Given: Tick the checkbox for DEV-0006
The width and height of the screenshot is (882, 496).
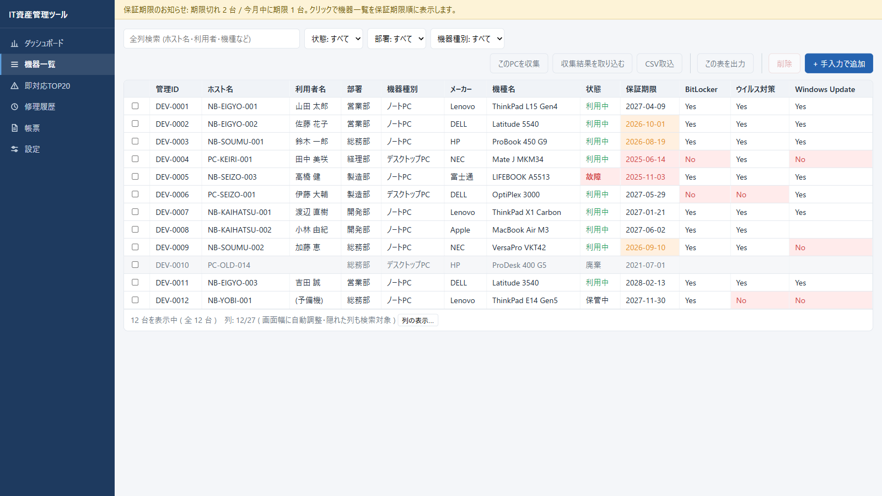Looking at the screenshot, I should (x=135, y=194).
